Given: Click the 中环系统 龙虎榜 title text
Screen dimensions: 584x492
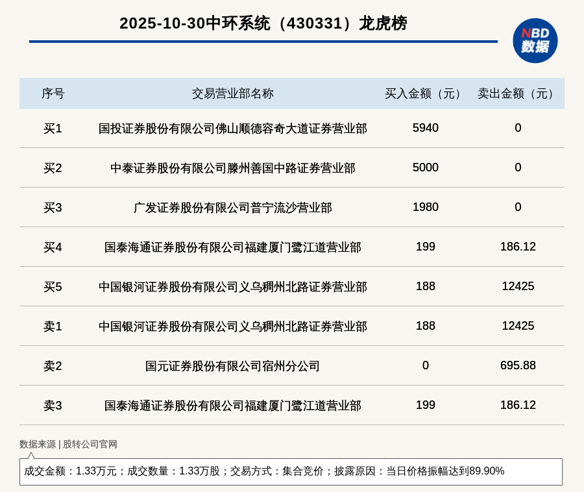Looking at the screenshot, I should pyautogui.click(x=263, y=23).
